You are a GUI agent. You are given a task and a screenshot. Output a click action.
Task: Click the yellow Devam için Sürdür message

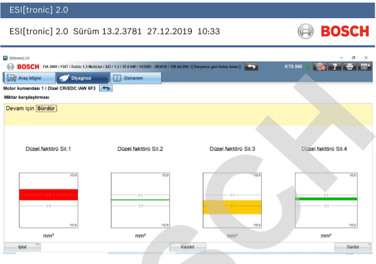[31, 109]
